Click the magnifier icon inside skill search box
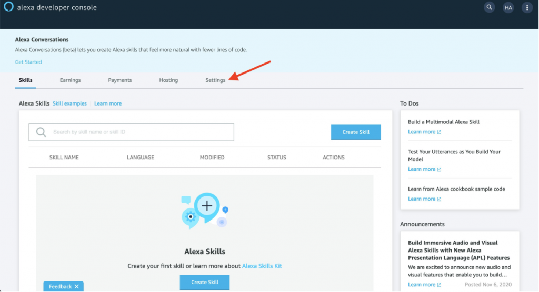 point(41,132)
